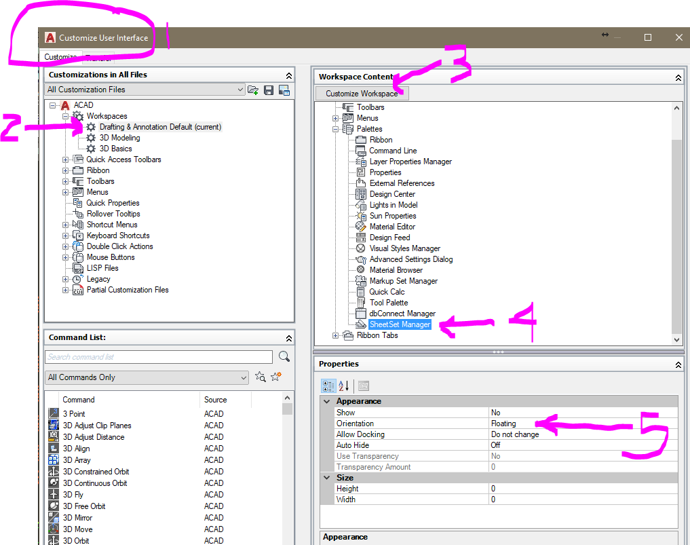
Task: Select the 3D Basics workspace
Action: [x=116, y=149]
